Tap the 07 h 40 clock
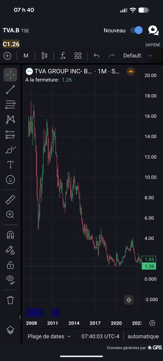163x361 pixels. 24,10
